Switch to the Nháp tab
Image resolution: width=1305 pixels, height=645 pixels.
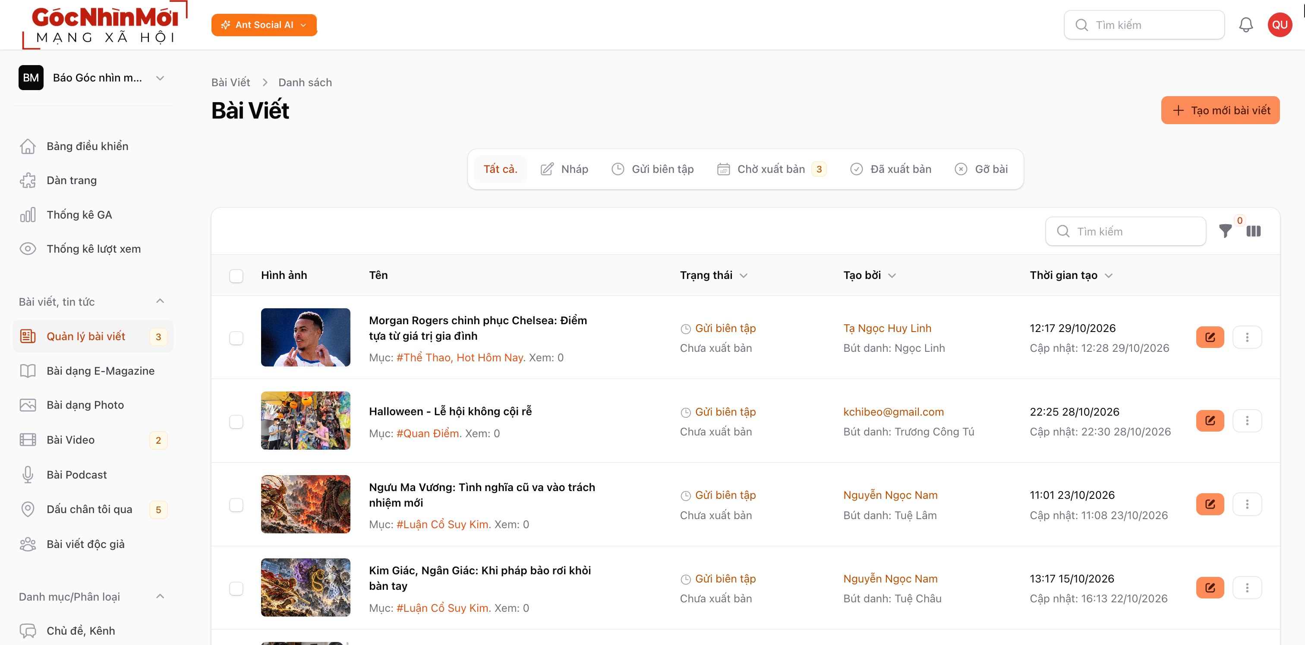564,169
